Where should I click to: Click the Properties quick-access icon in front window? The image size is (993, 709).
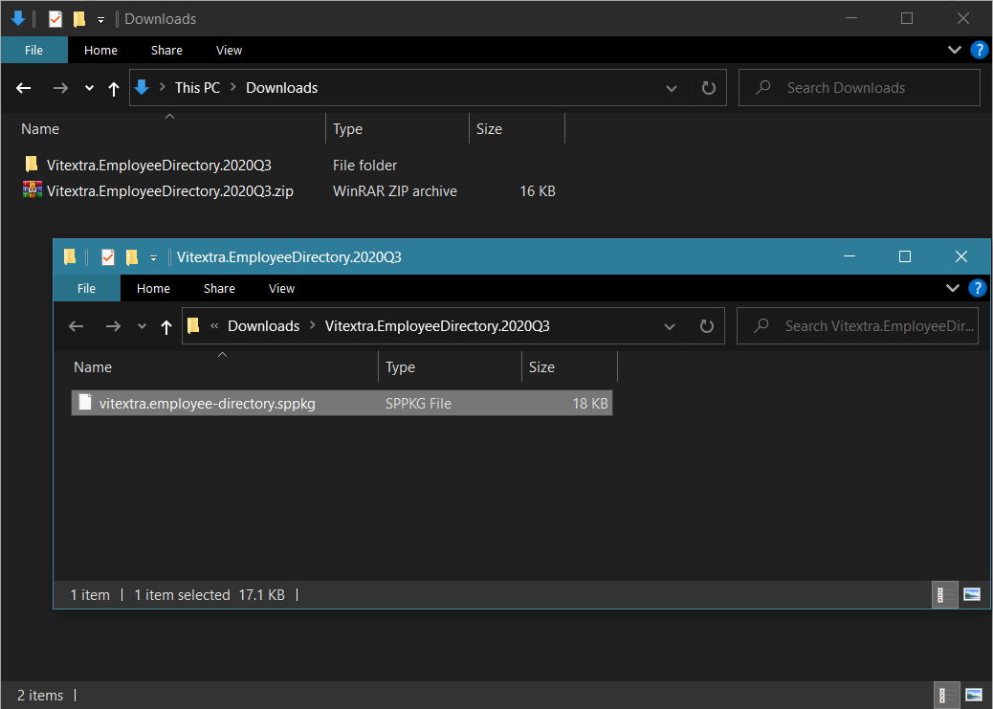pyautogui.click(x=108, y=257)
